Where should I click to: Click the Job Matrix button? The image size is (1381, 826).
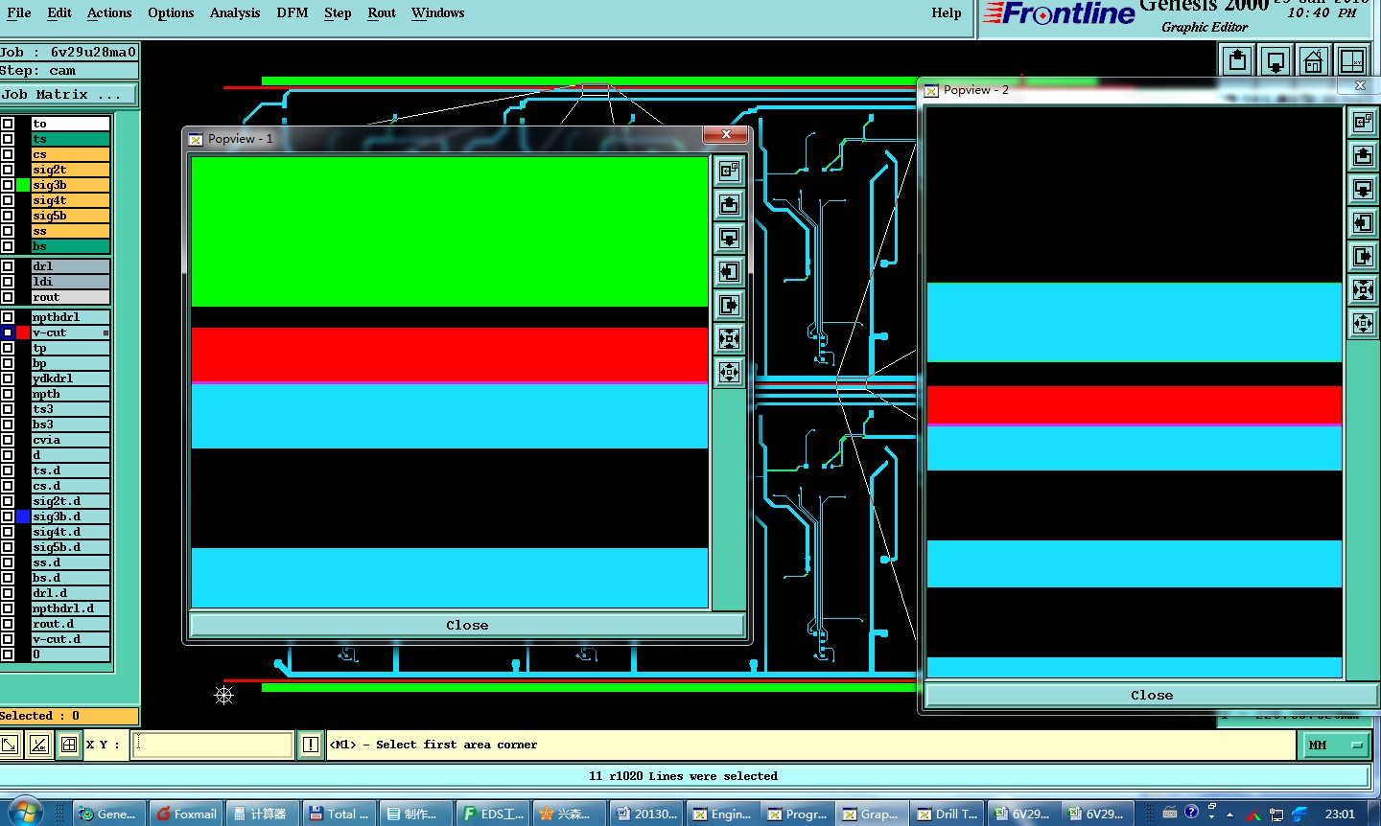click(69, 94)
